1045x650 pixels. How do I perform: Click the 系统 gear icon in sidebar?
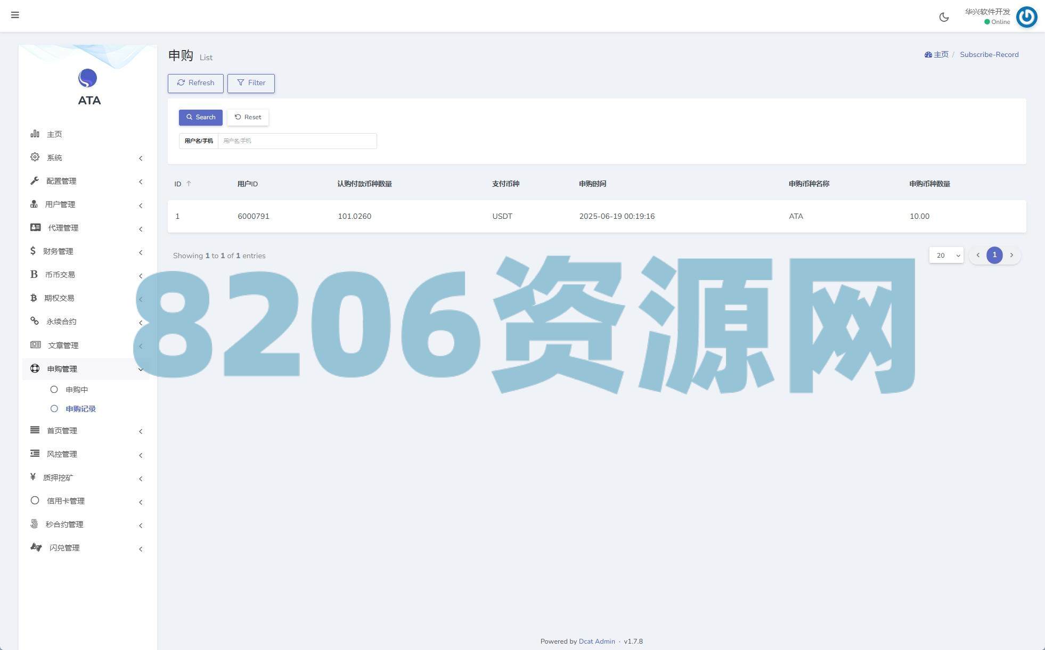35,157
